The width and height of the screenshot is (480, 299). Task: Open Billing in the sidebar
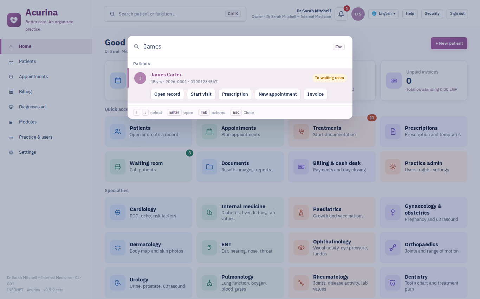coord(46,92)
